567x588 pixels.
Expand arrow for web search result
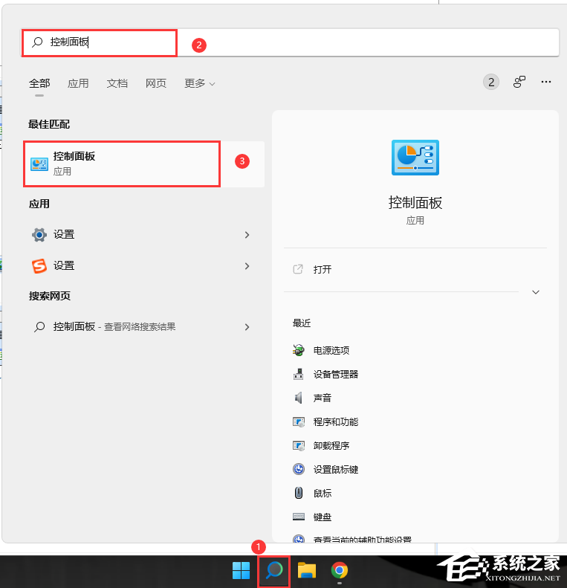(247, 327)
